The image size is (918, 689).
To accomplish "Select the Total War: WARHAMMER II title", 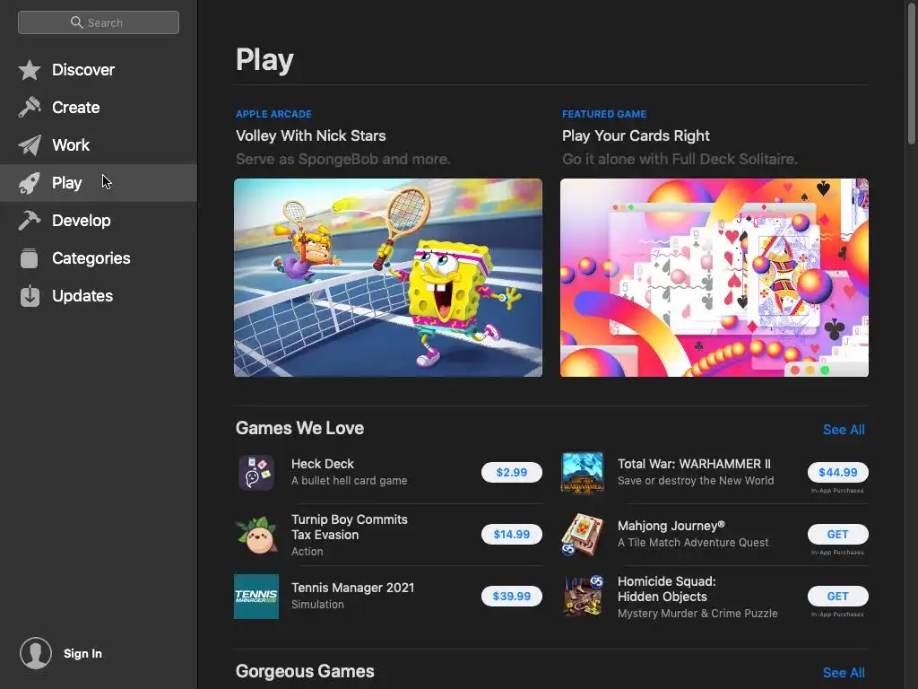I will (x=695, y=464).
